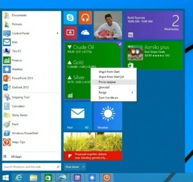This screenshot has height=182, width=193.
Task: Select Turn live tile on
Action: pos(114,98)
